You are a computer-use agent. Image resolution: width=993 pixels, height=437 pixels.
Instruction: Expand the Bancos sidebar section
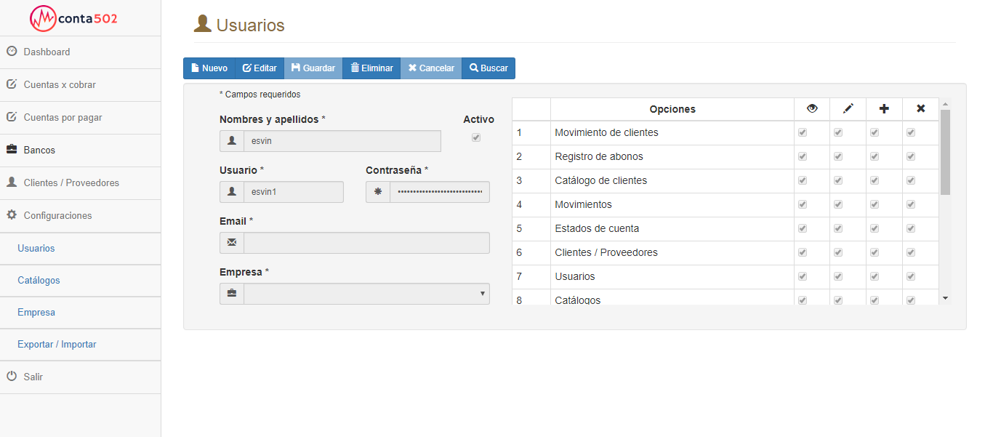[39, 151]
